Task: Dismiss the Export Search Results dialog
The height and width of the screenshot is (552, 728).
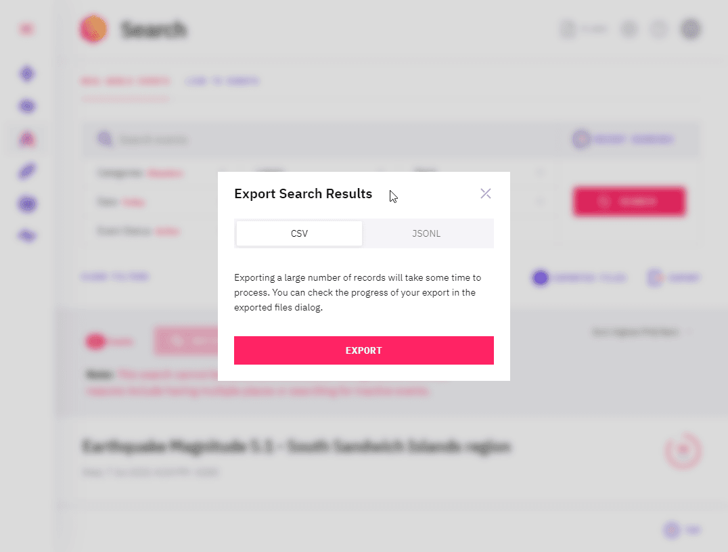Action: pos(485,193)
